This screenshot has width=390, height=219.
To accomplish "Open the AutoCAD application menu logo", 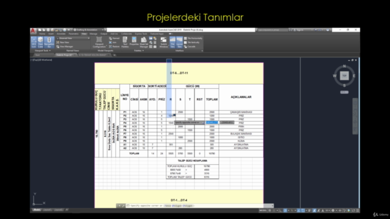I will [33, 31].
